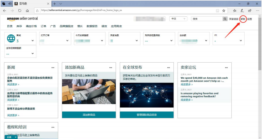Open the 目录 menu
The height and width of the screenshot is (139, 262).
[x=10, y=26]
